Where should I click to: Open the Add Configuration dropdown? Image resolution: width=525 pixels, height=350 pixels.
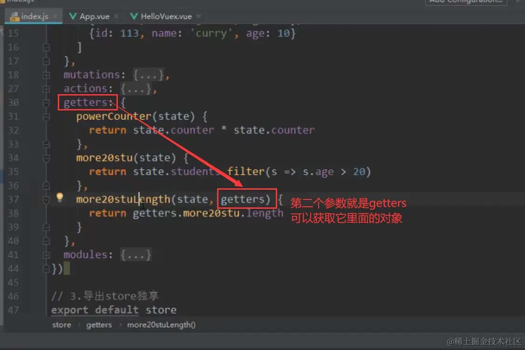466,2
